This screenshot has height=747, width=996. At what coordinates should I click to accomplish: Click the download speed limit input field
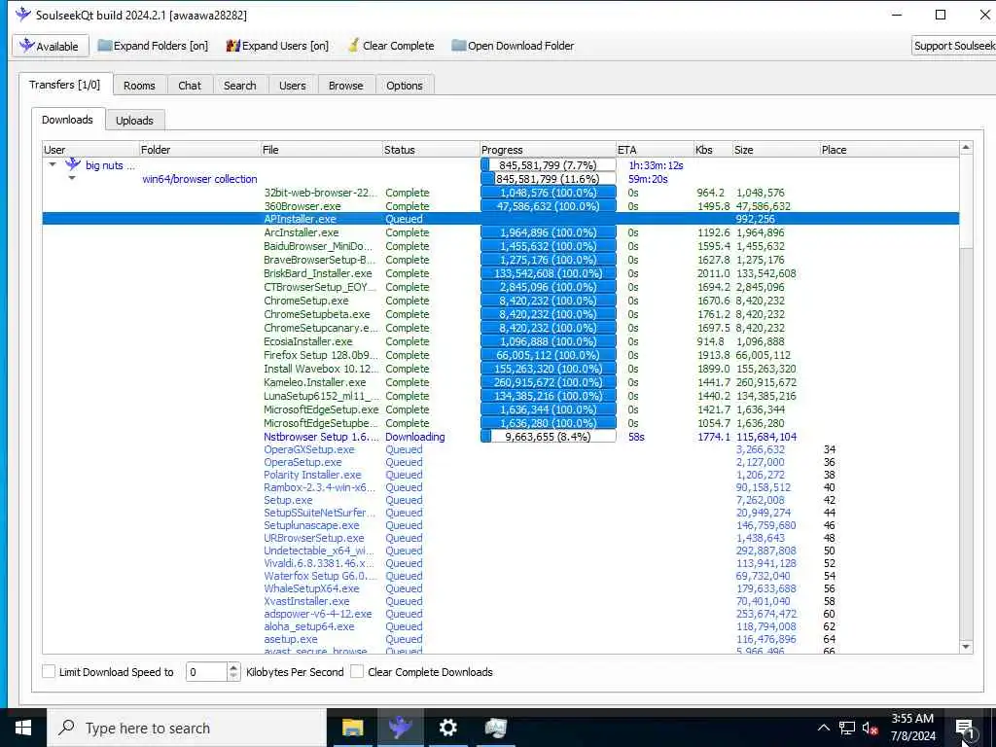206,671
